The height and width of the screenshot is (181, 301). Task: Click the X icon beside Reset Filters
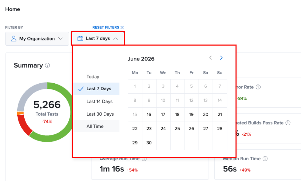pos(122,27)
